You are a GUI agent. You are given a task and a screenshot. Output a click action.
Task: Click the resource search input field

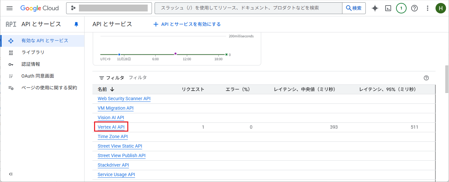[x=249, y=8]
